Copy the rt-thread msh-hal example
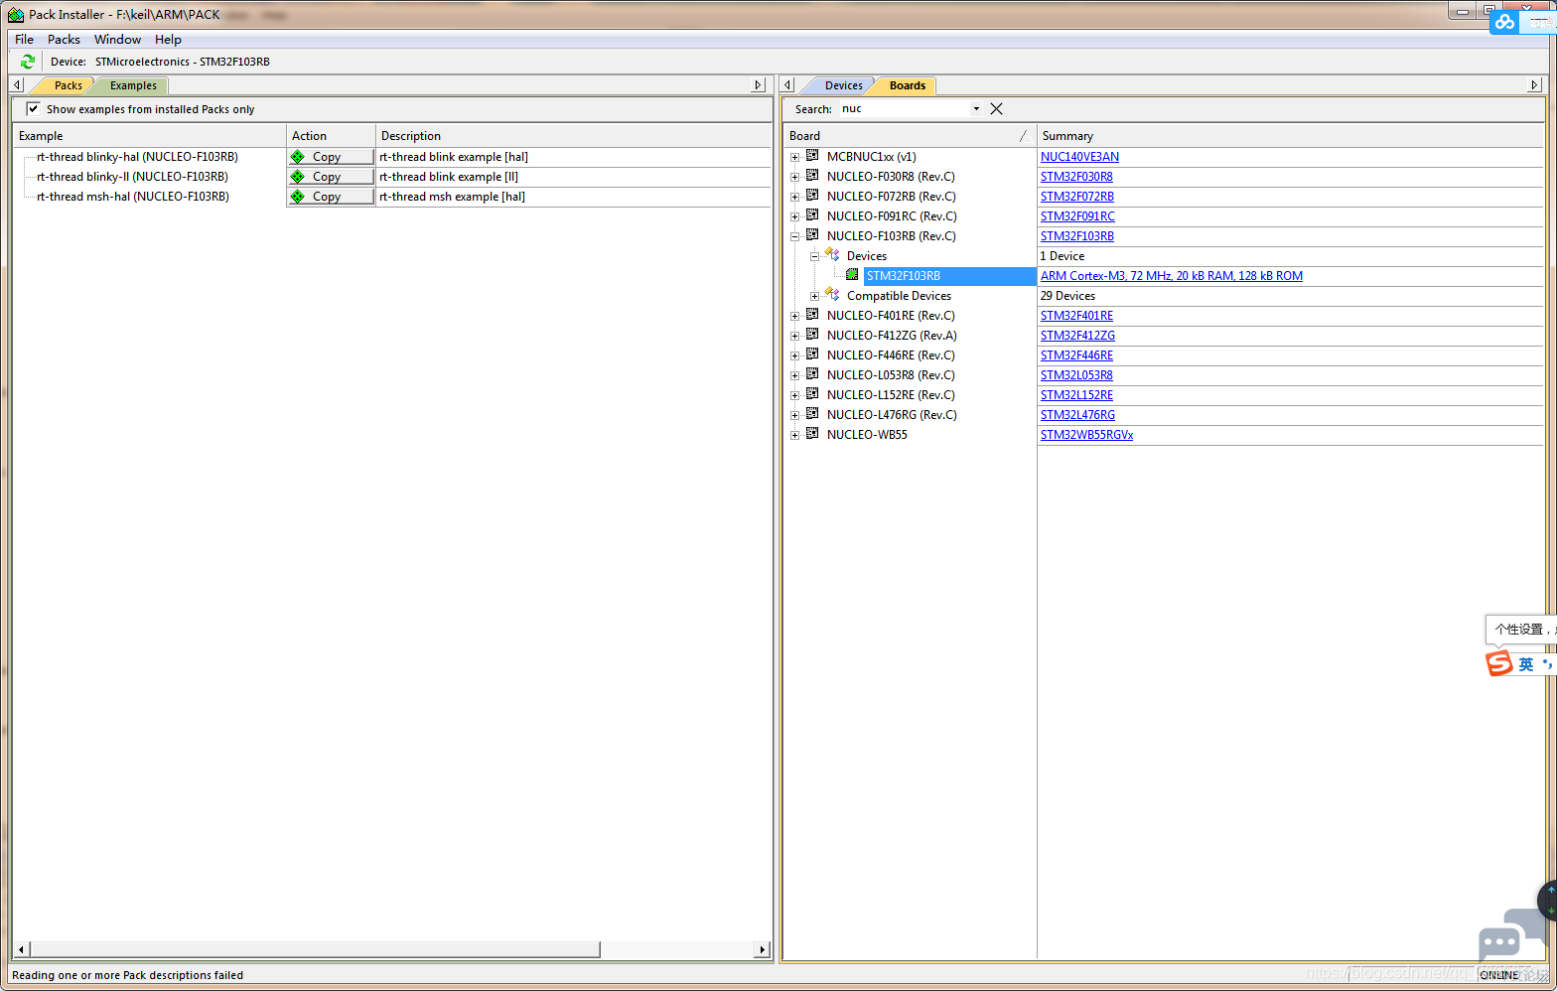This screenshot has width=1557, height=991. pyautogui.click(x=331, y=197)
